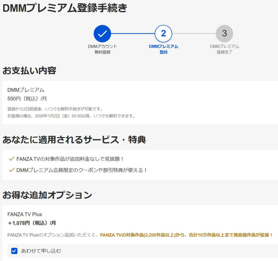Viewport: 278px width, 261px height.
Task: Click the お得な追加オプション section heading
Action: (x=47, y=195)
